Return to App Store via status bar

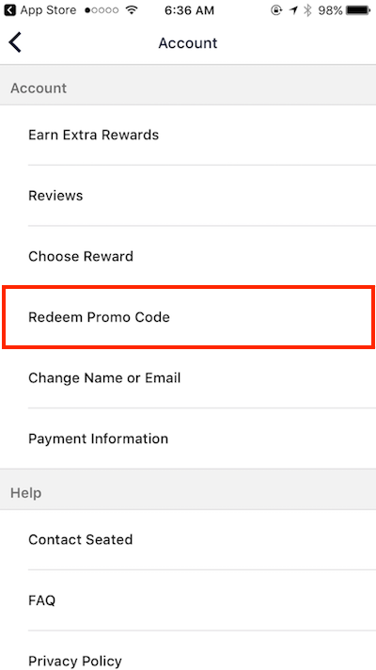click(40, 10)
